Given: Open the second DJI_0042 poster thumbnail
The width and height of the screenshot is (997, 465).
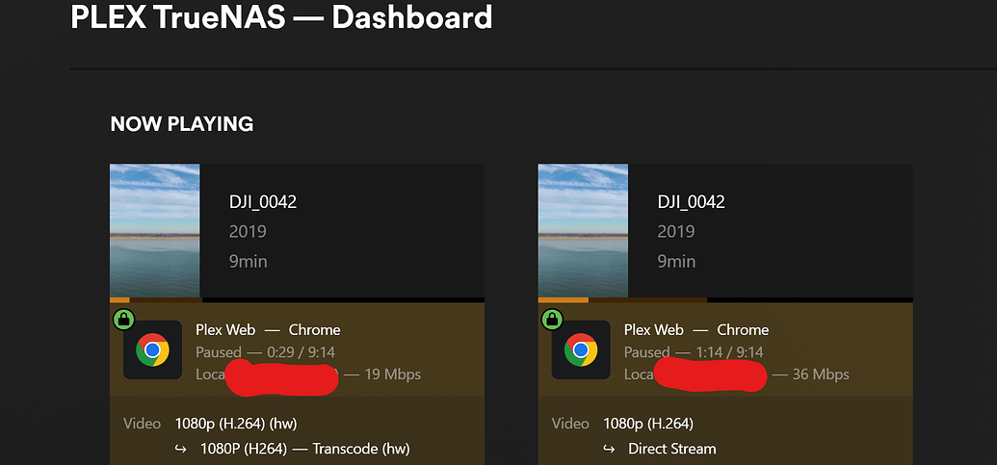Looking at the screenshot, I should (583, 231).
